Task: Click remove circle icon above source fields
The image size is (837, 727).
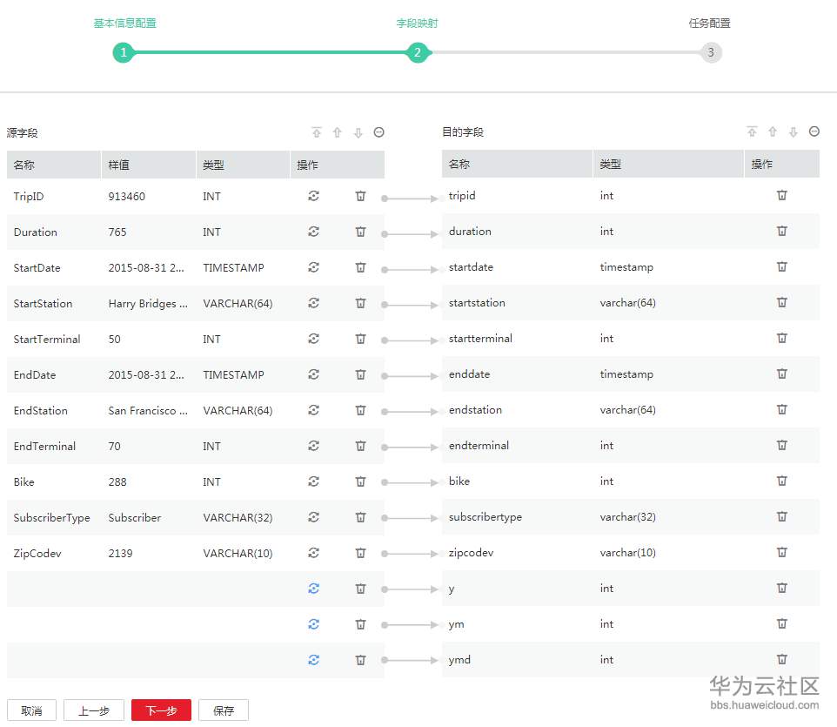Action: click(x=379, y=132)
